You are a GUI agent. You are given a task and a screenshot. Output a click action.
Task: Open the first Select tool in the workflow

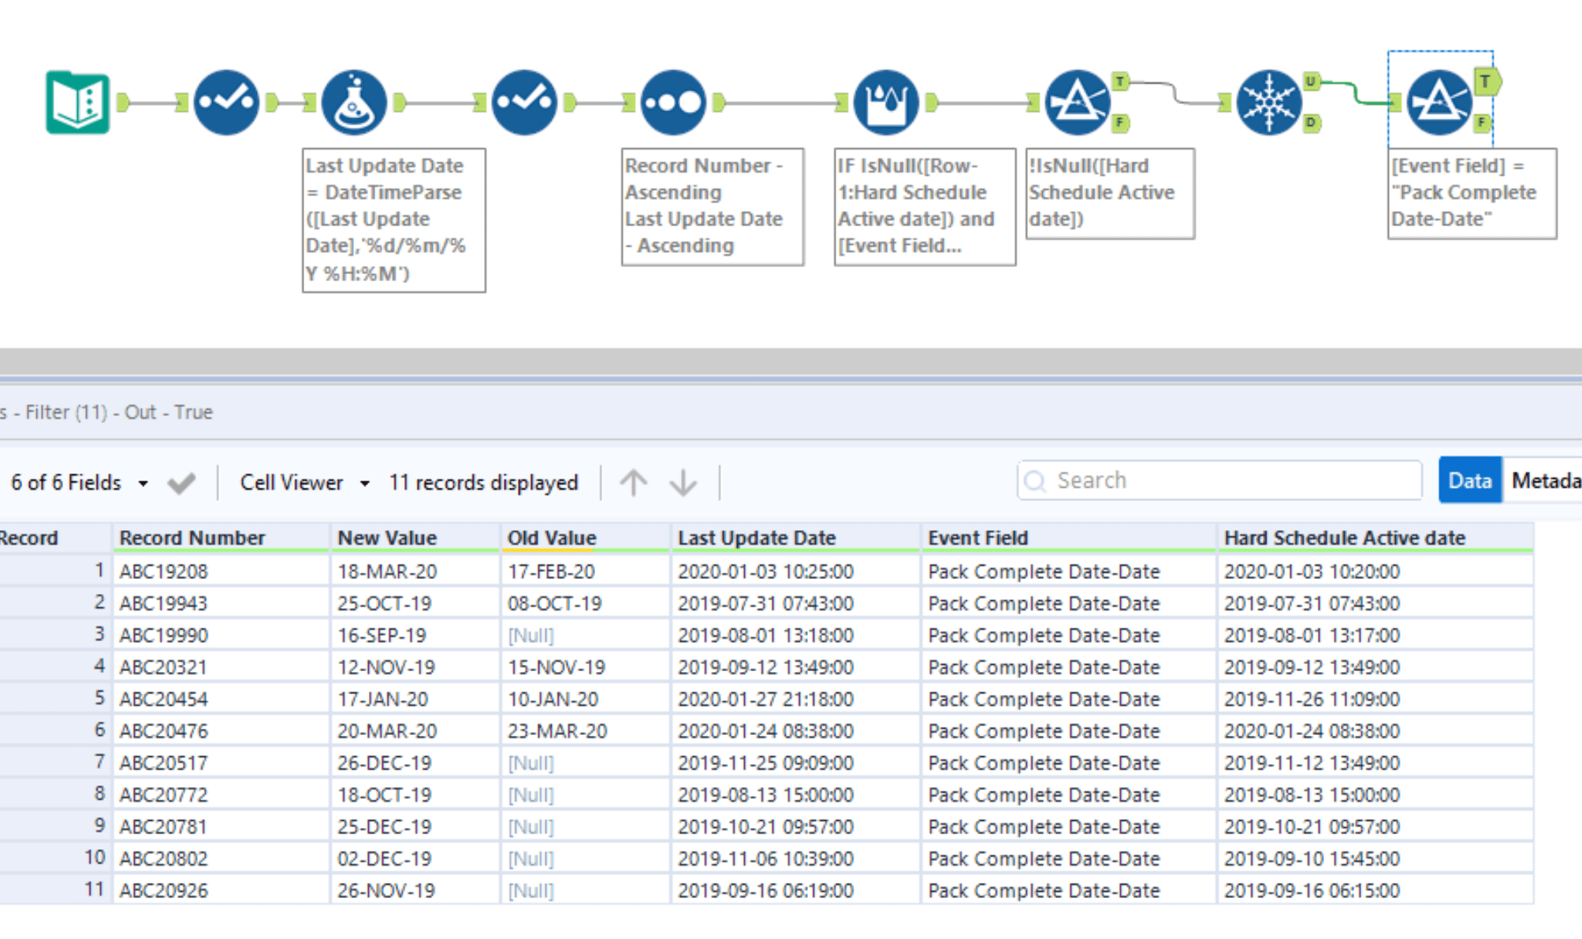pos(226,101)
